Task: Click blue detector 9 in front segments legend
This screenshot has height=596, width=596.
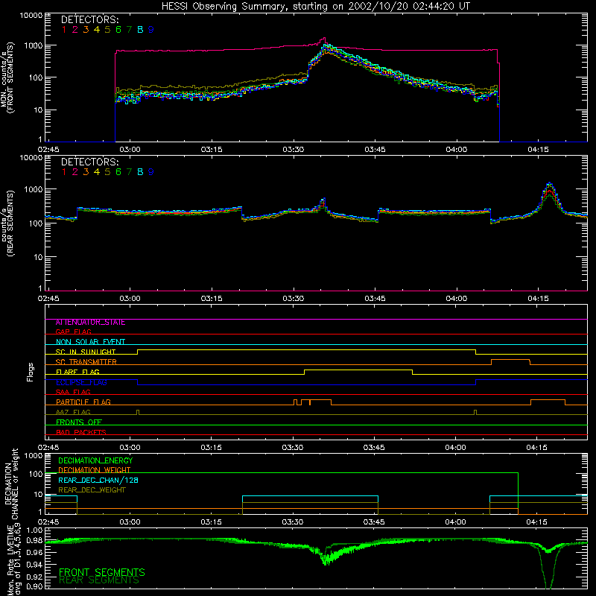Action: click(x=151, y=29)
